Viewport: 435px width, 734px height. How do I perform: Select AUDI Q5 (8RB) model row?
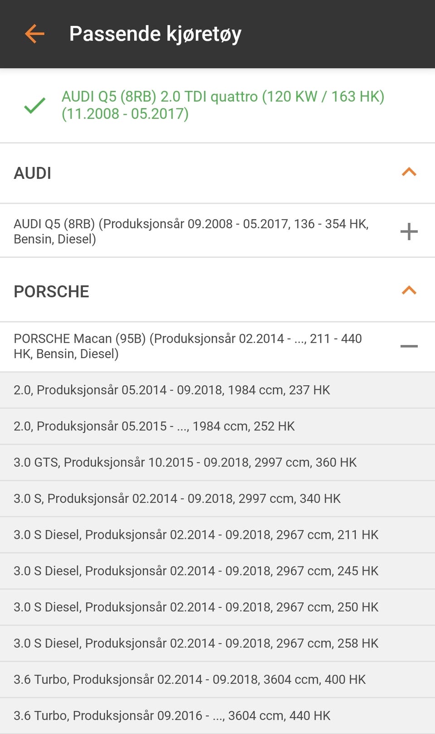[x=217, y=231]
